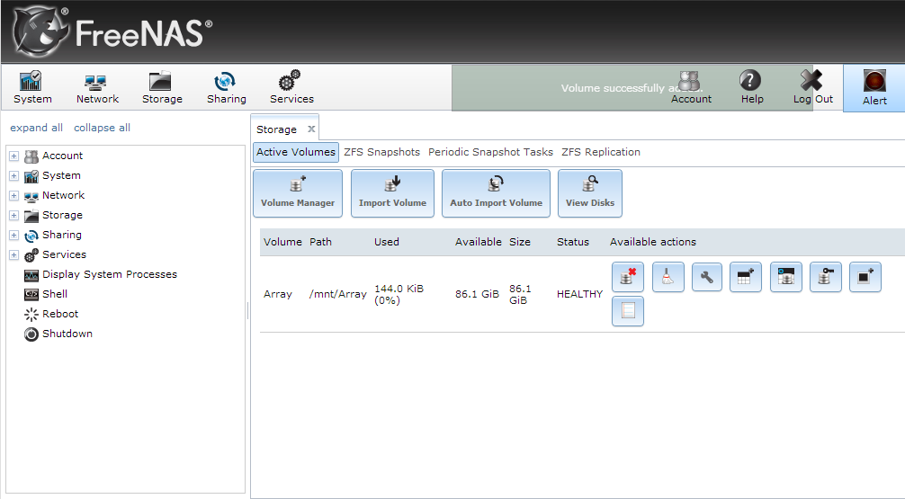
Task: Click the Available actions column header
Action: (653, 242)
